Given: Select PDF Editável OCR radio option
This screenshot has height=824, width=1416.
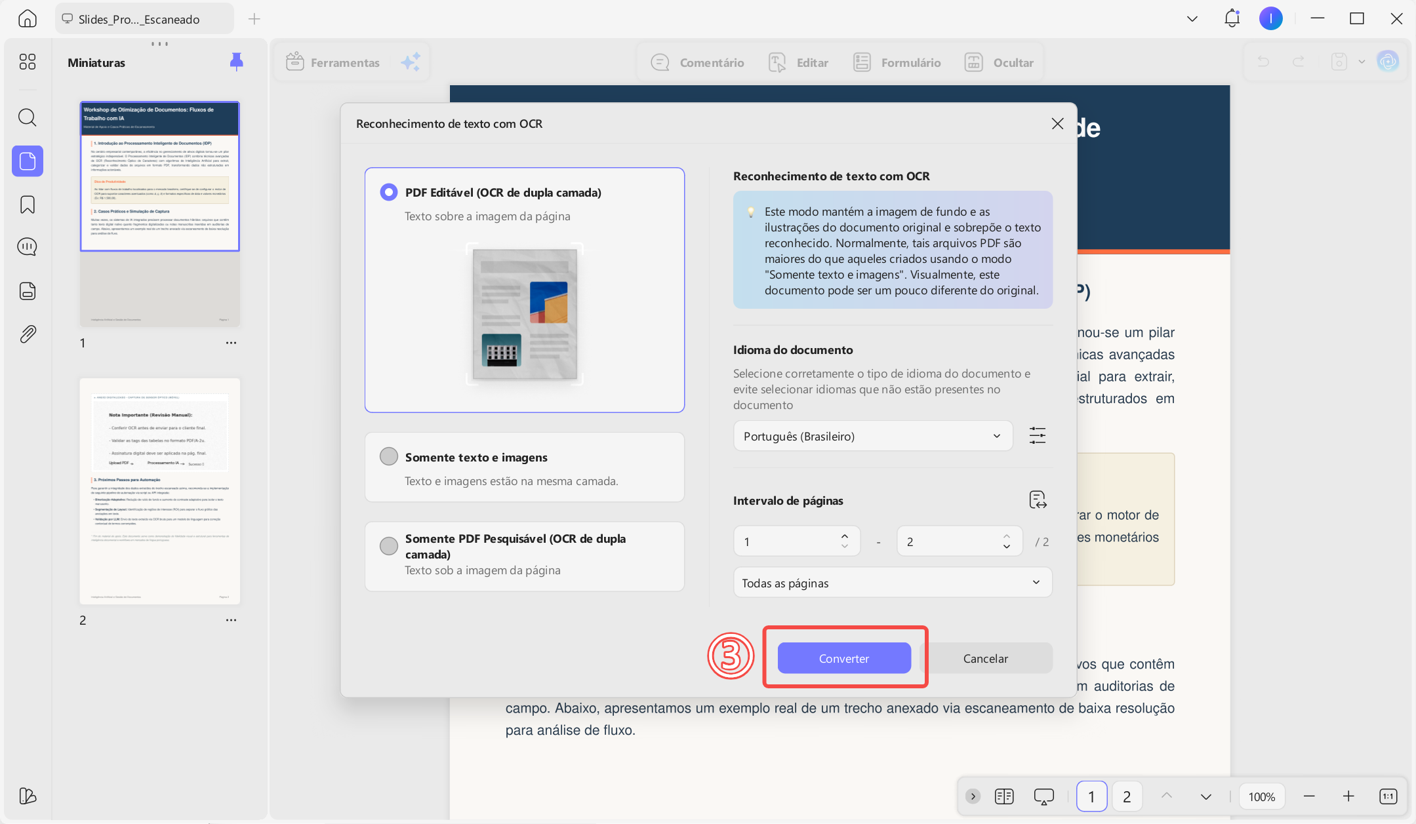Looking at the screenshot, I should [389, 192].
